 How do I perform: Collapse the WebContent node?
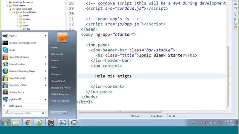click(x=7, y=6)
